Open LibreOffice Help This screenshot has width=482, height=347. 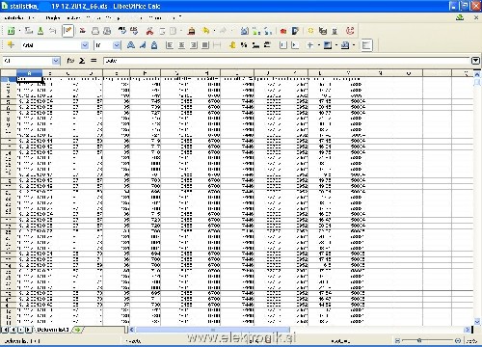coord(350,31)
